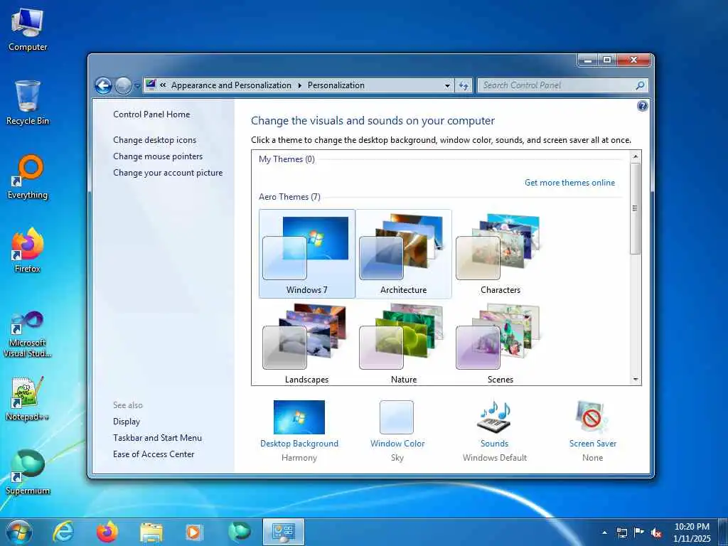Open Change desktop icons link
This screenshot has height=546, width=728.
click(154, 140)
